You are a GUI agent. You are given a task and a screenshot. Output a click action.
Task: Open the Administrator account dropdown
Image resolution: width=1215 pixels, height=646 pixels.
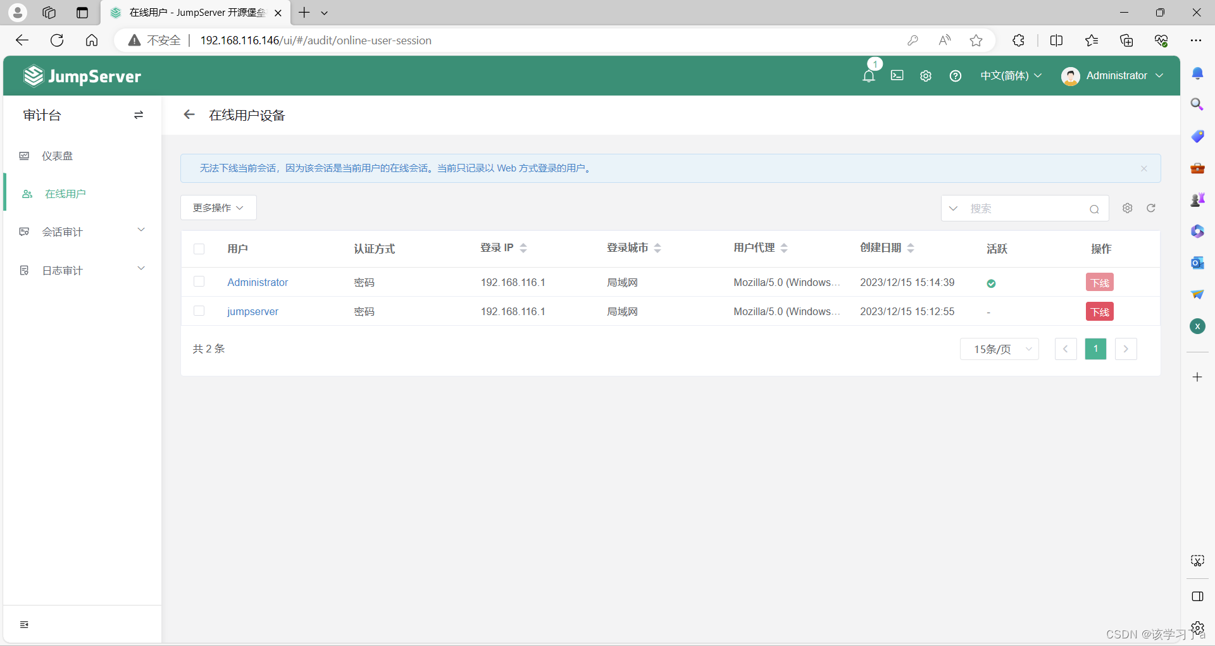click(x=1125, y=76)
